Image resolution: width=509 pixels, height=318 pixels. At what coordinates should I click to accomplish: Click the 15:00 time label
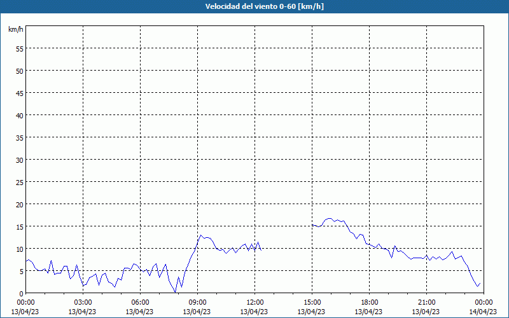[x=312, y=303]
